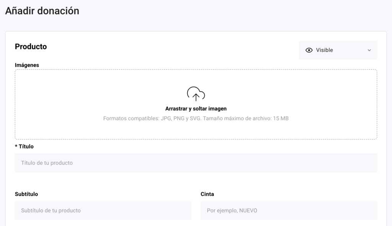Screen dimensions: 392x226
Task: Click the Subtítulo de tu producto input
Action: (103, 210)
